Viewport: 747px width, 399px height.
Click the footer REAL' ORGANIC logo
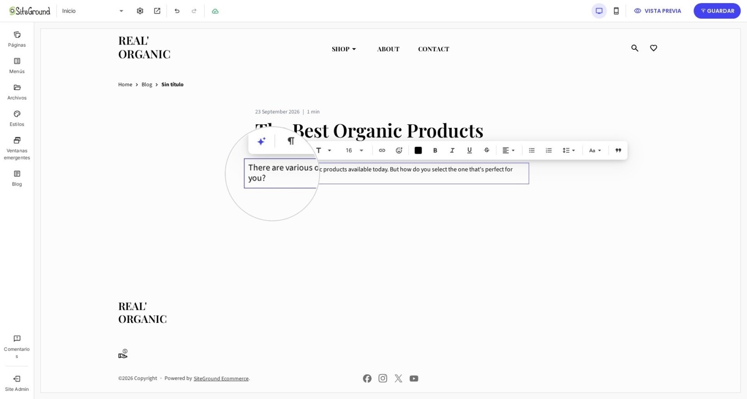click(143, 312)
